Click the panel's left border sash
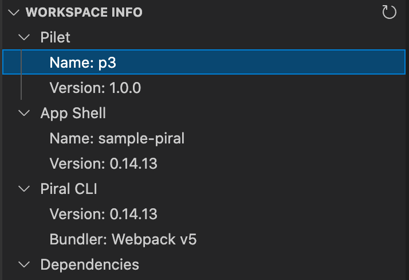 click(1, 140)
